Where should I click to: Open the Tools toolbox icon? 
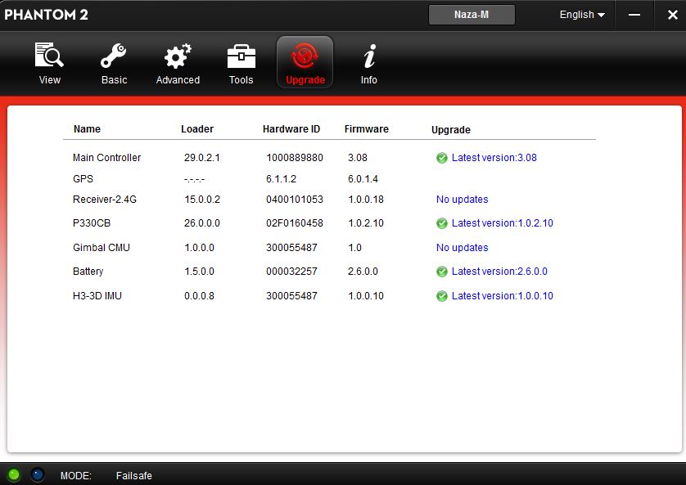pos(241,57)
